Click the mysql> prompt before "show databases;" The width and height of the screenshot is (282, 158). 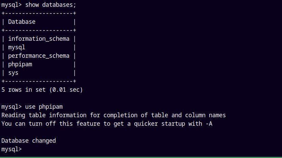(x=12, y=5)
